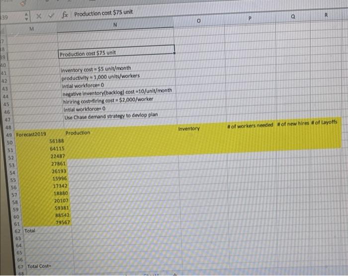The width and height of the screenshot is (348, 276).
Task: Select row 62 header
Action: [x=17, y=231]
